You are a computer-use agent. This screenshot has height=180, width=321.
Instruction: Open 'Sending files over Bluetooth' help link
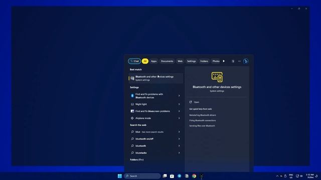[202, 125]
